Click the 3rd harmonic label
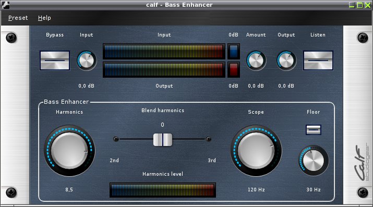The width and height of the screenshot is (373, 207). (x=212, y=161)
